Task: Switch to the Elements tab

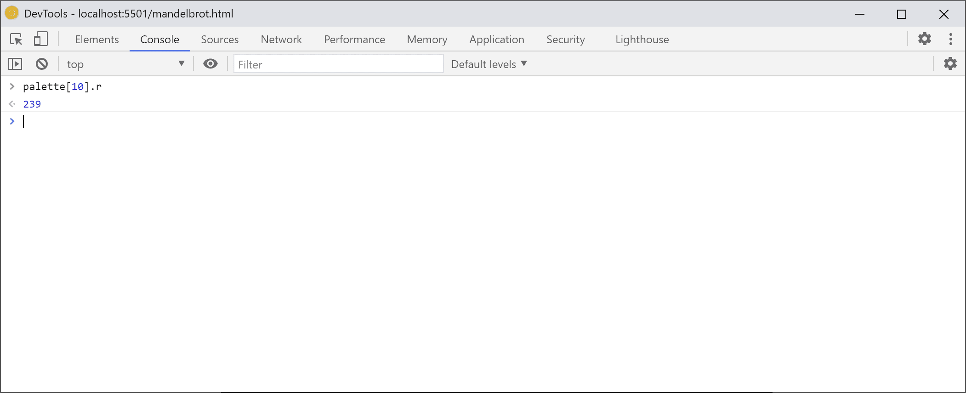Action: click(97, 39)
